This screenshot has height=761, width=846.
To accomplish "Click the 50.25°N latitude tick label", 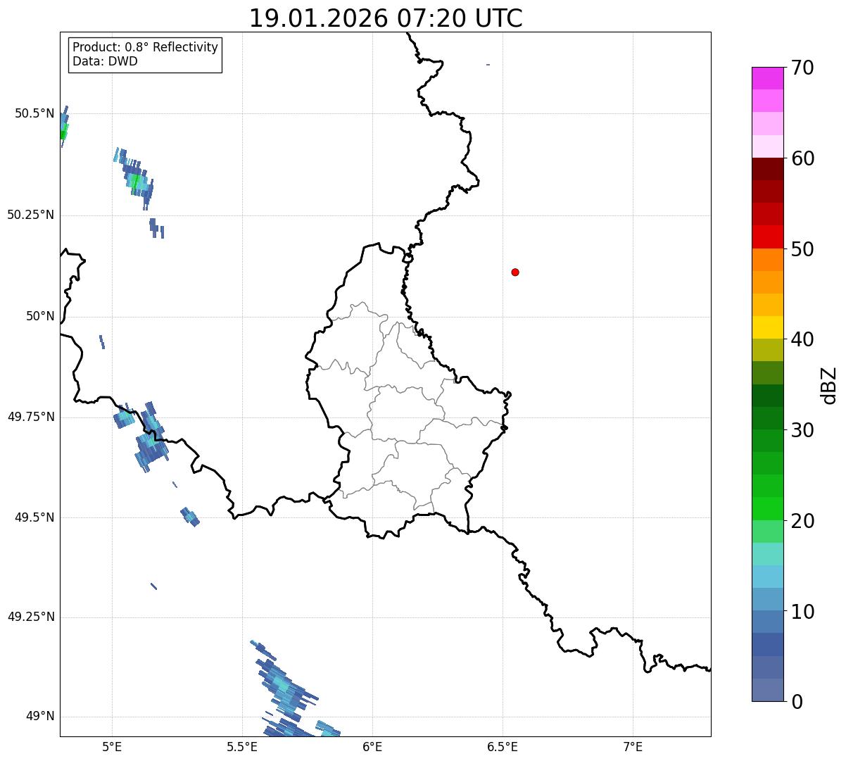I will (31, 215).
